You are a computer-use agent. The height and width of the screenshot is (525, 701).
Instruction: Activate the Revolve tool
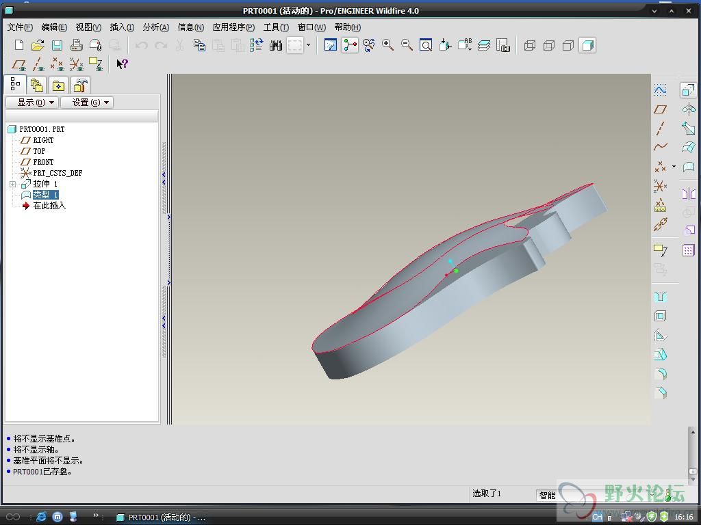point(689,109)
